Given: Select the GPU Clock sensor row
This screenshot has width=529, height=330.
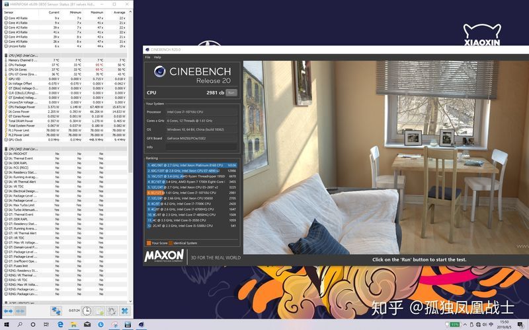Looking at the screenshot, I should tap(65, 140).
